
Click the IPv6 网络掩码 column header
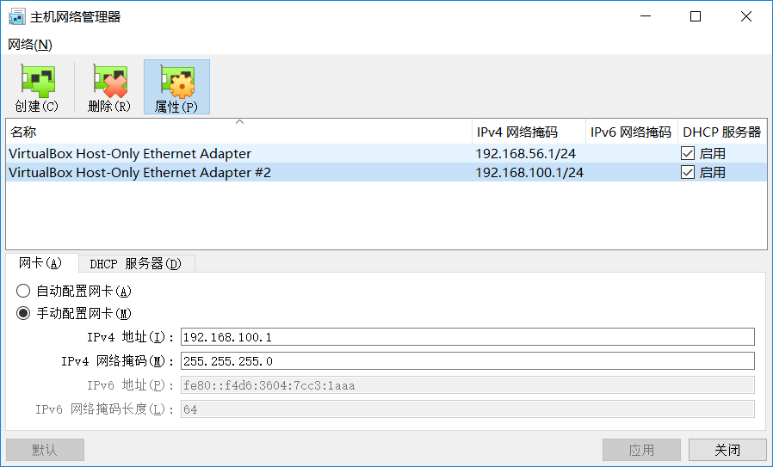pos(632,132)
